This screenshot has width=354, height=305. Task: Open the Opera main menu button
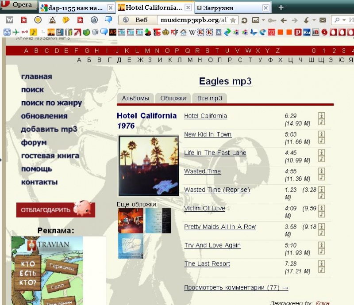coord(19,5)
